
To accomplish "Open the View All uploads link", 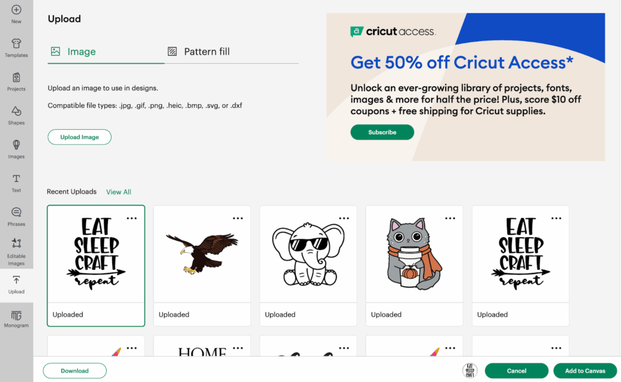I will [x=118, y=192].
